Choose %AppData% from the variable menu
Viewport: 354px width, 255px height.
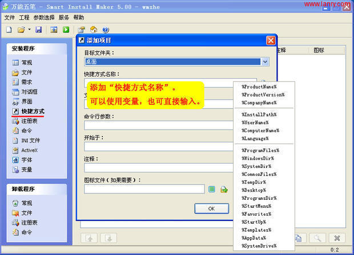[254, 238]
